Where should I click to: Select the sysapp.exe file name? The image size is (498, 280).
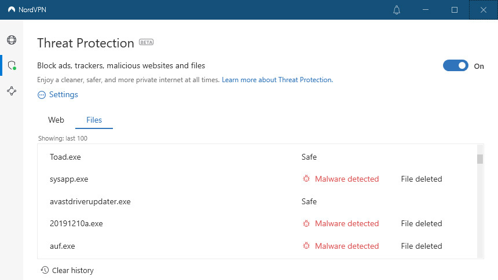[69, 179]
